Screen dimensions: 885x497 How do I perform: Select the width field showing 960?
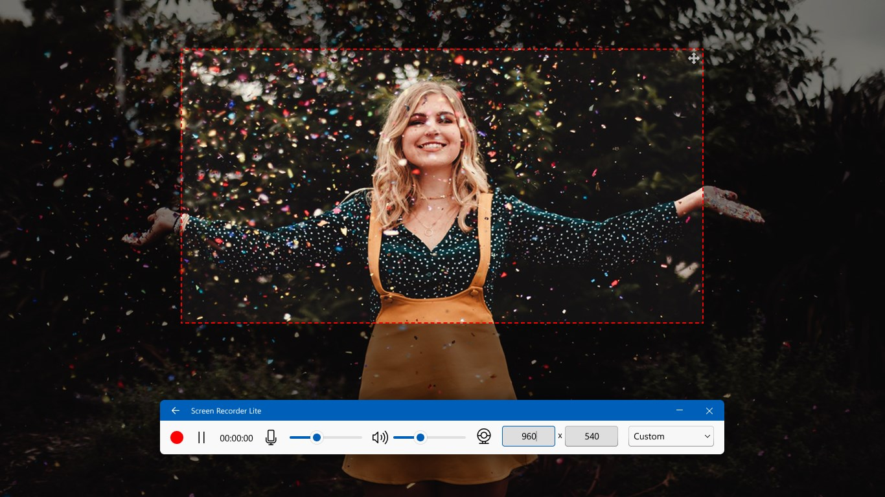click(x=528, y=436)
